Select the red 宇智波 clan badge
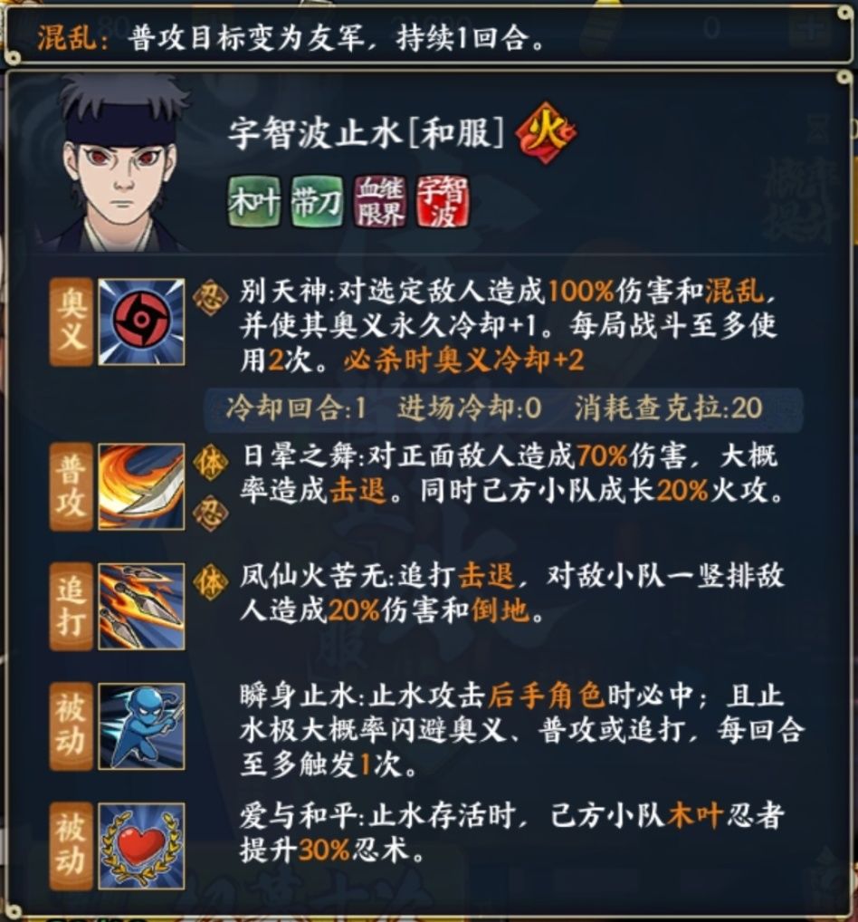The width and height of the screenshot is (858, 922). pos(443,202)
